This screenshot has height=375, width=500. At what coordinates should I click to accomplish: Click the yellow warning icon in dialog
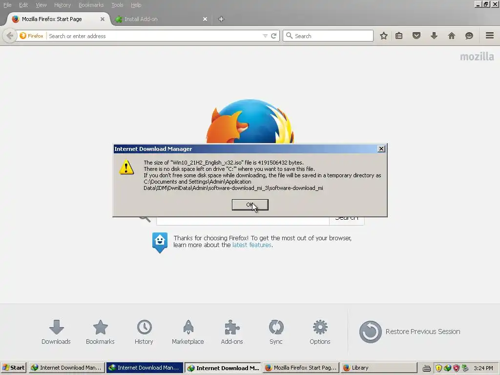point(126,167)
